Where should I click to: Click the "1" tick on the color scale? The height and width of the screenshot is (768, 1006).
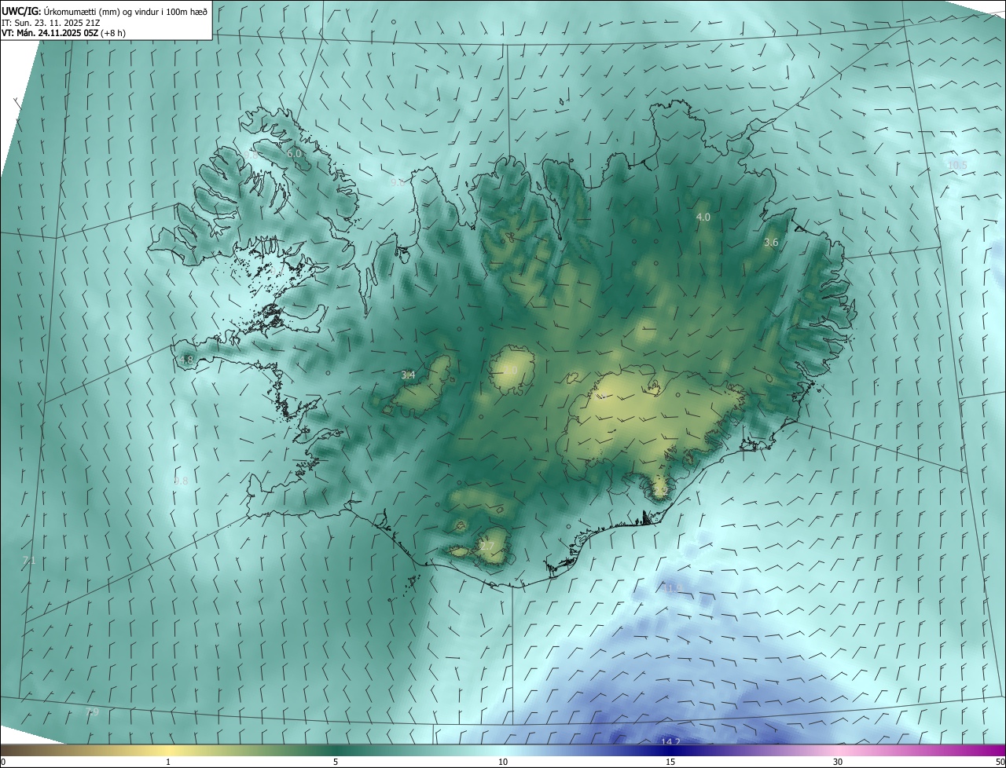point(168,762)
